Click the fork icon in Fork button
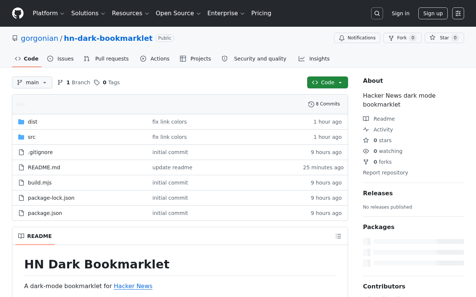Image resolution: width=476 pixels, height=297 pixels. pyautogui.click(x=391, y=38)
